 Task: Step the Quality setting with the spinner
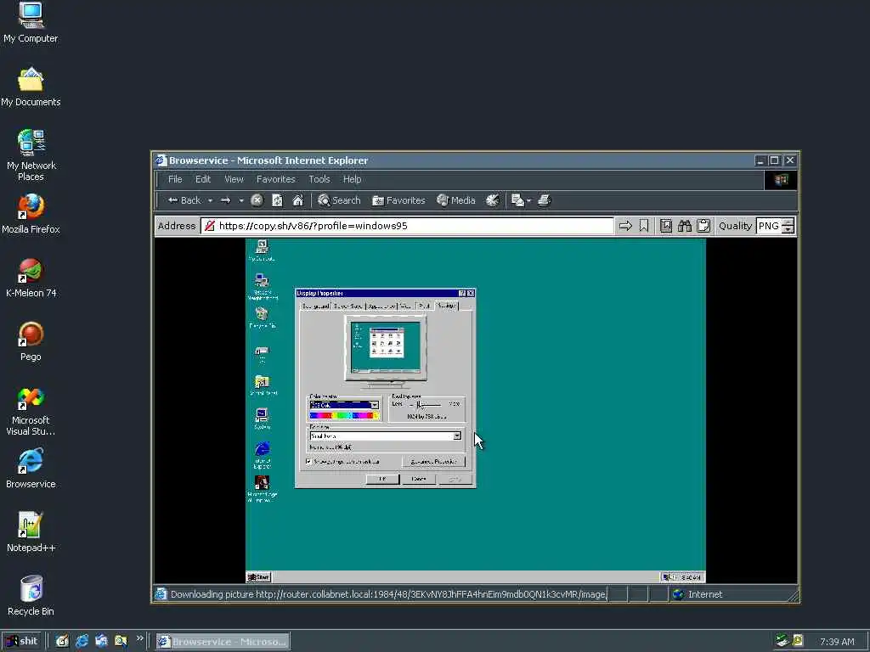coord(788,226)
